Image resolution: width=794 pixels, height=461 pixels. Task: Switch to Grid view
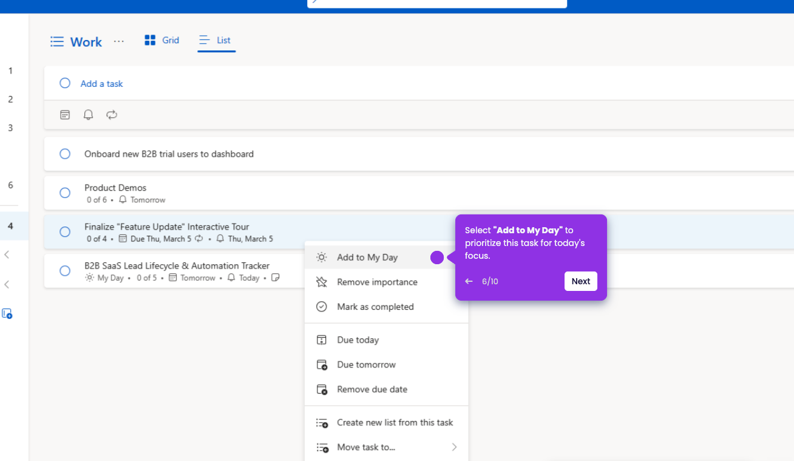pos(162,40)
